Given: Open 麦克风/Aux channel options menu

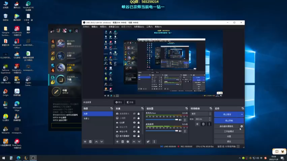Looking at the screenshot, I should [185, 120].
